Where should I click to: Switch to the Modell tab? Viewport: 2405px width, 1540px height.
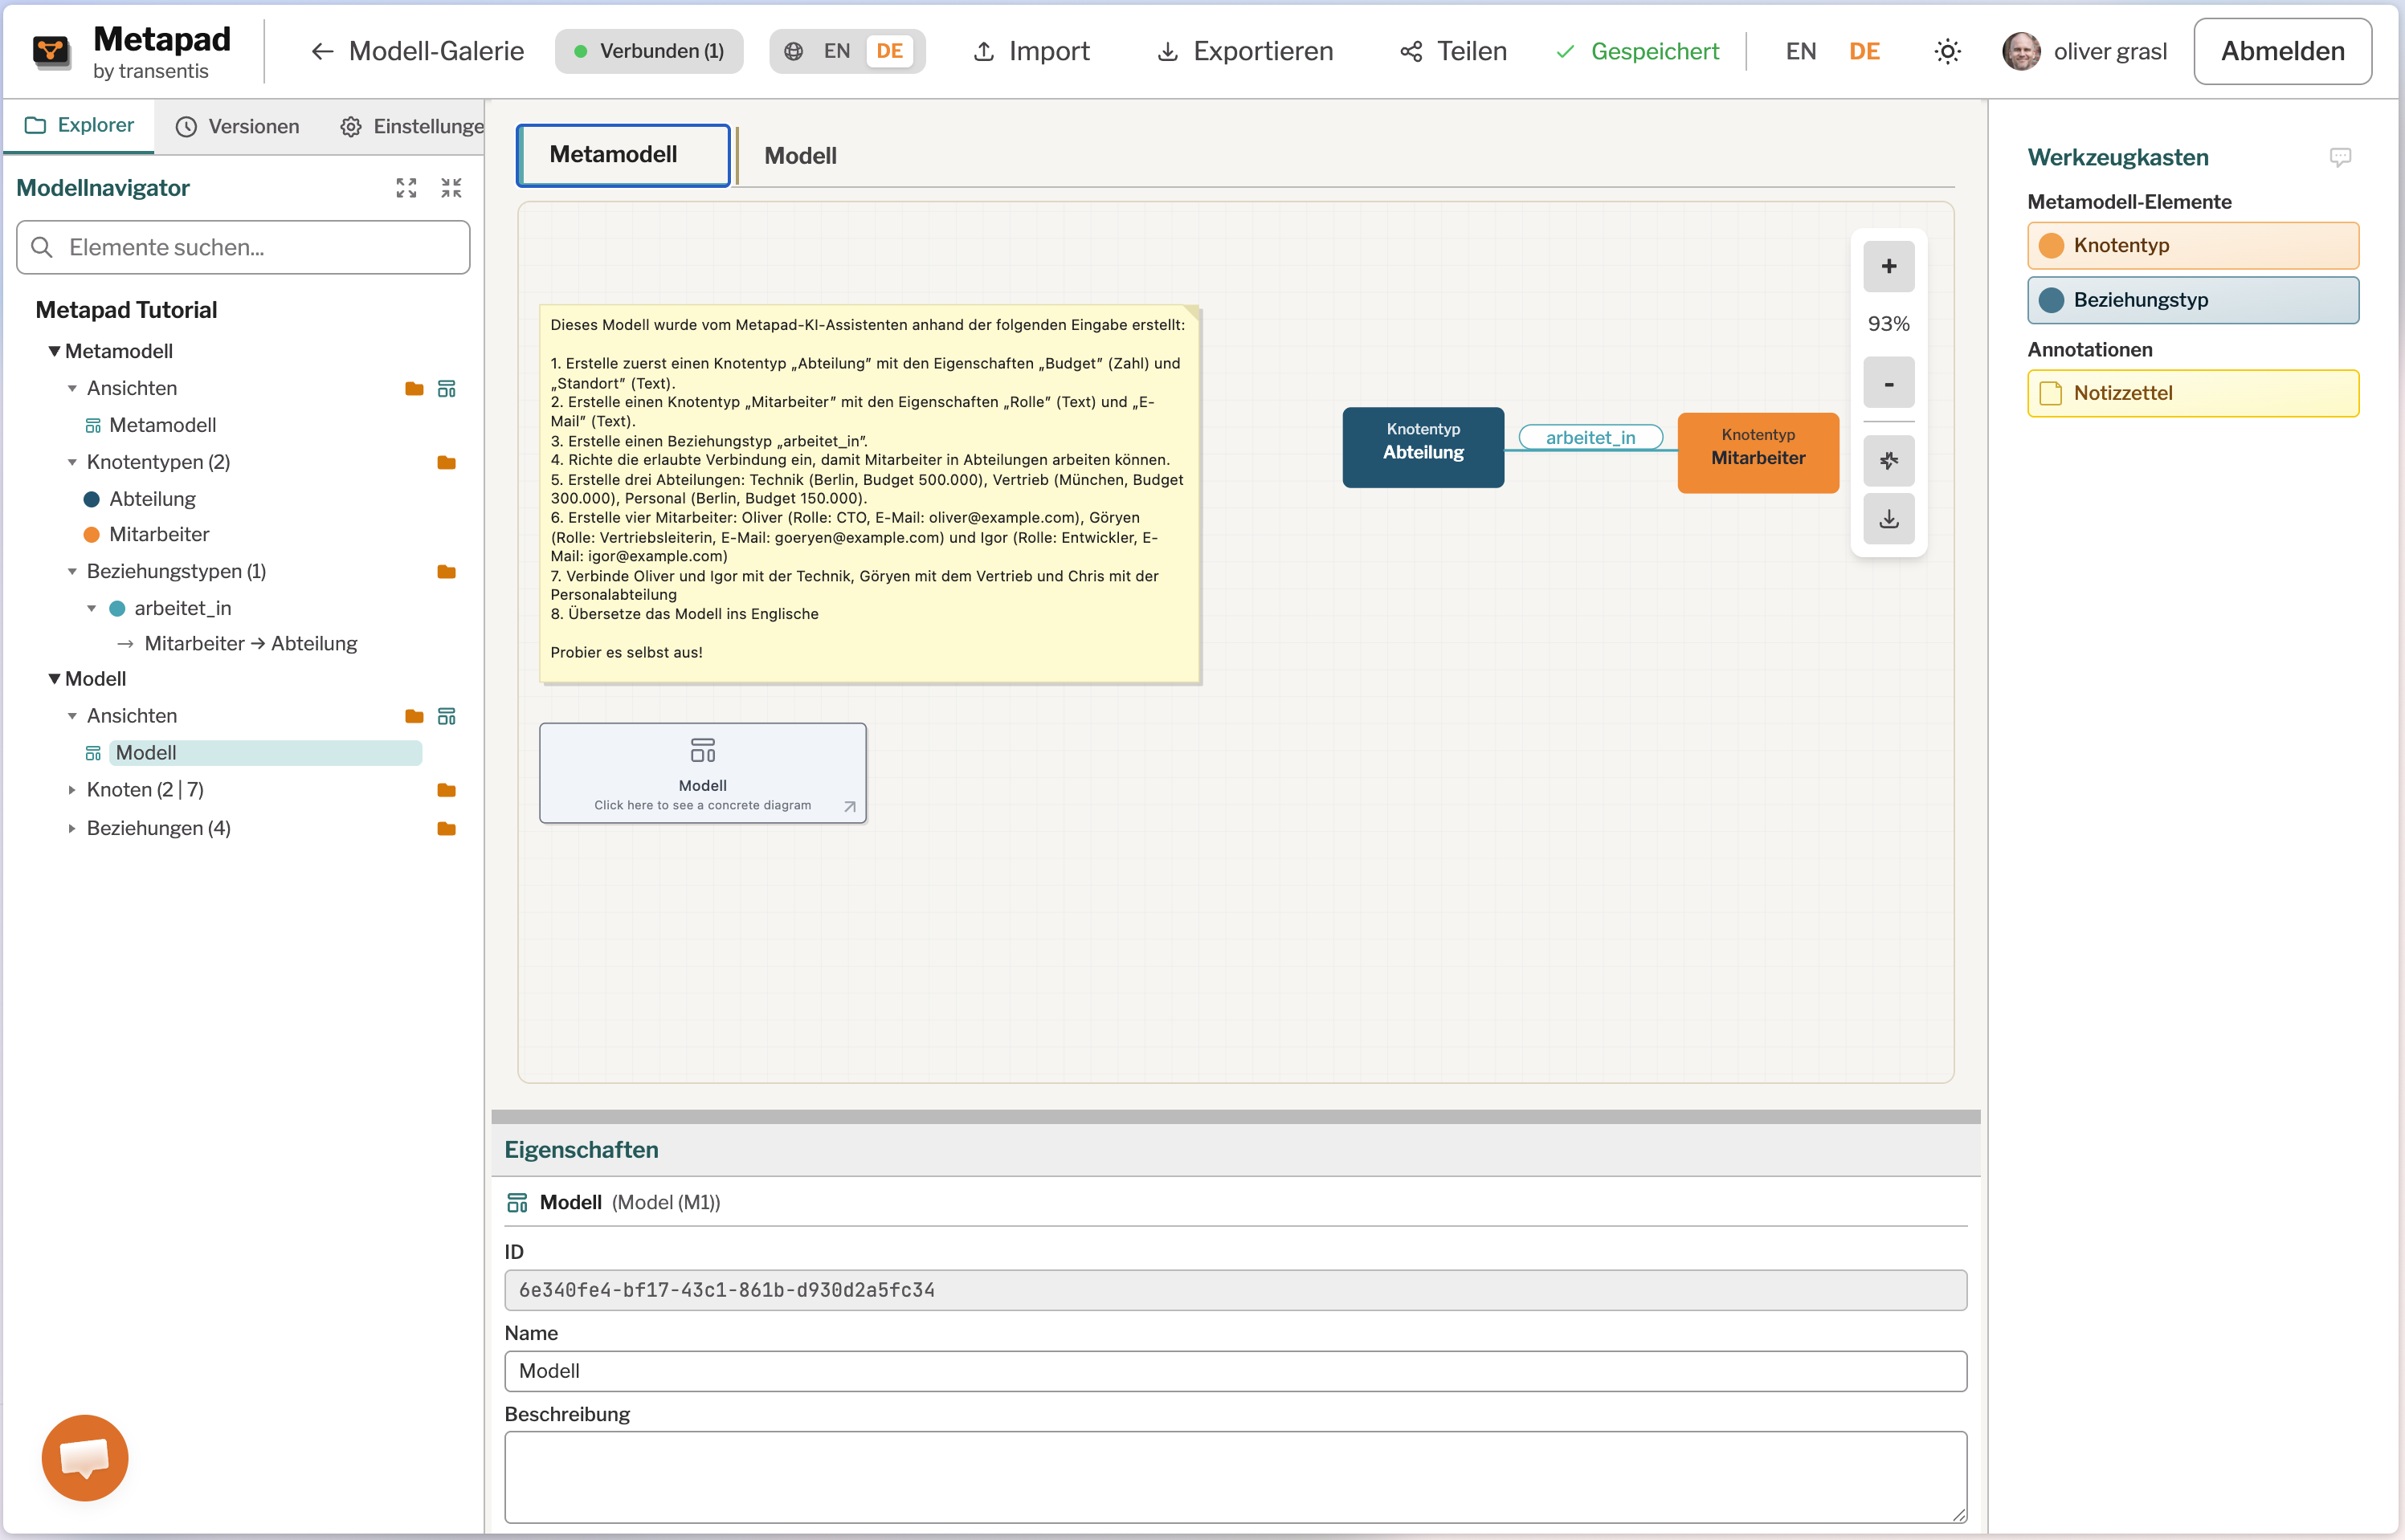click(799, 155)
